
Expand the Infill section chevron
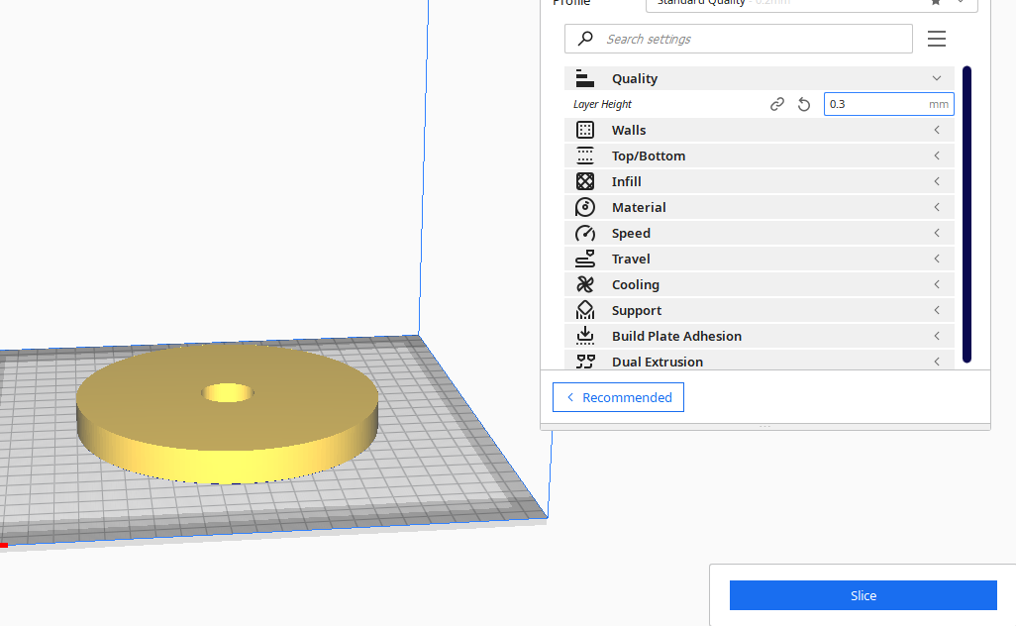pyautogui.click(x=937, y=181)
